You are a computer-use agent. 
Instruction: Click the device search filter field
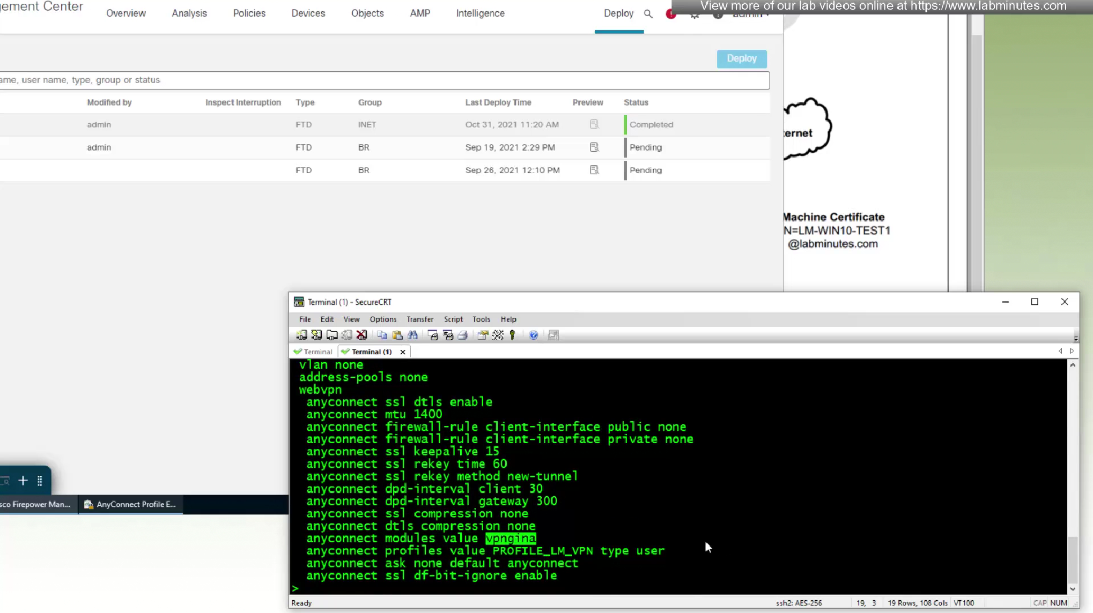375,80
